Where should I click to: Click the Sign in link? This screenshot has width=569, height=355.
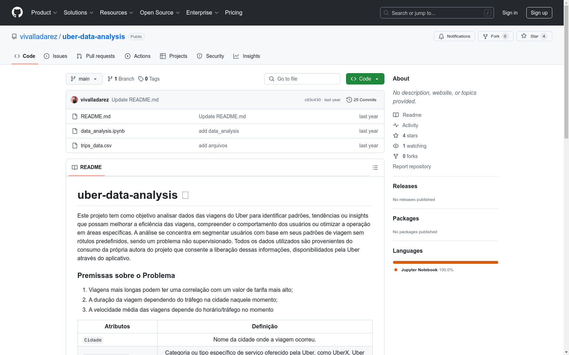[510, 13]
